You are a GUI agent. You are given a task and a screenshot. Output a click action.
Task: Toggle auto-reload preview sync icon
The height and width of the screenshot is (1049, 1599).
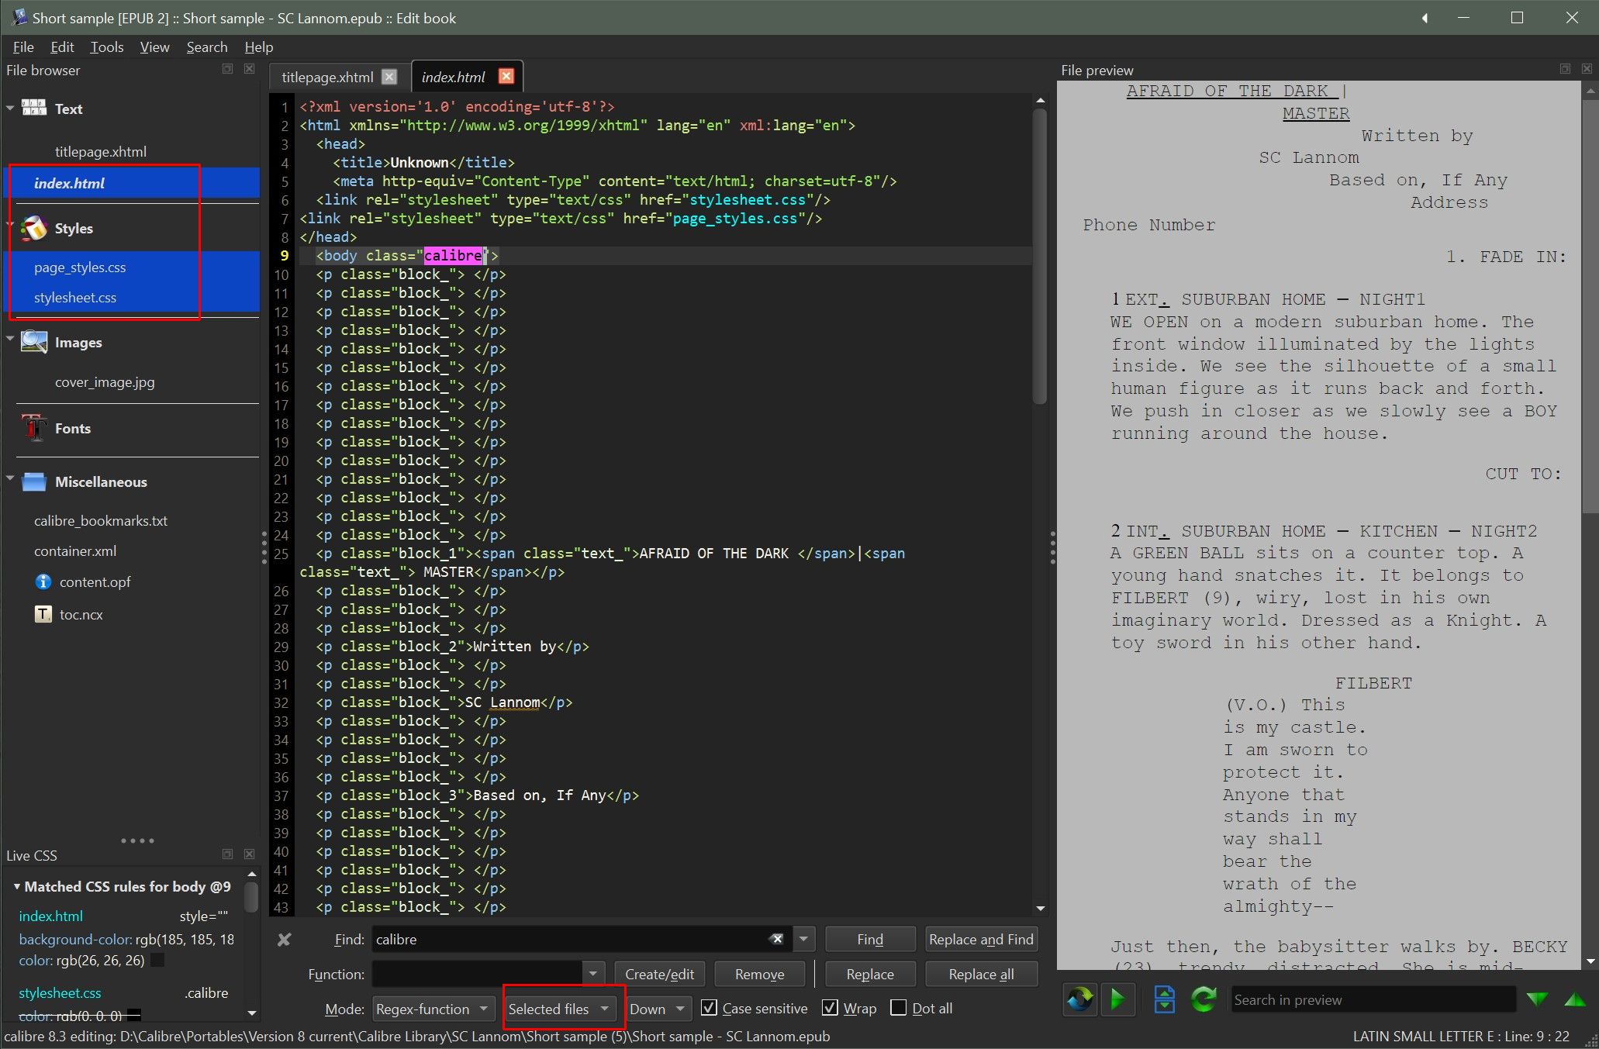click(1080, 999)
